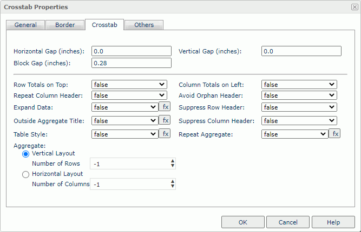The image size is (361, 232).
Task: Click the fx button next to Table Style
Action: coord(165,134)
